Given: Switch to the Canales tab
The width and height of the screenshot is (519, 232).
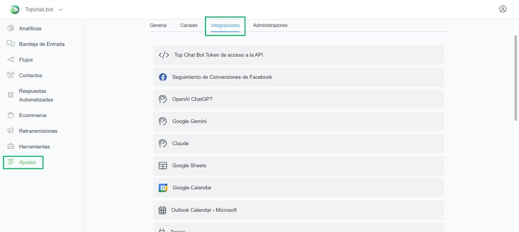Looking at the screenshot, I should pos(189,25).
